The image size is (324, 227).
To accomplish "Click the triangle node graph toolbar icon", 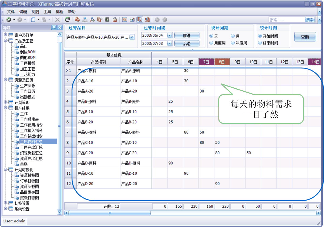I will pyautogui.click(x=92, y=20).
